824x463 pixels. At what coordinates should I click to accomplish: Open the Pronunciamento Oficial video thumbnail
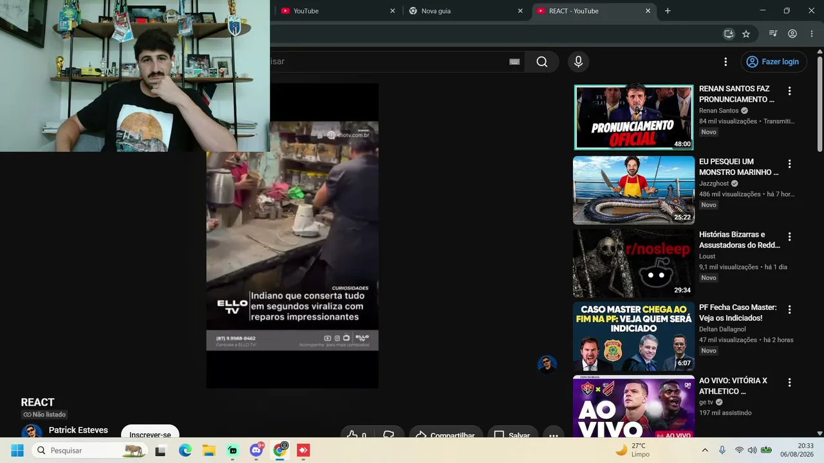[x=634, y=118]
